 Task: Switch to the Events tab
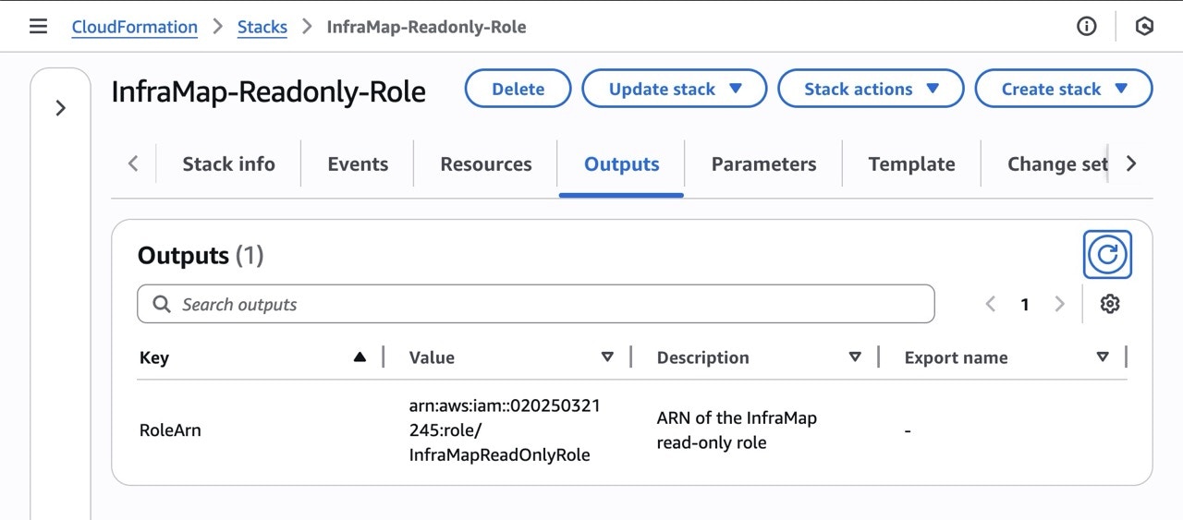coord(358,164)
